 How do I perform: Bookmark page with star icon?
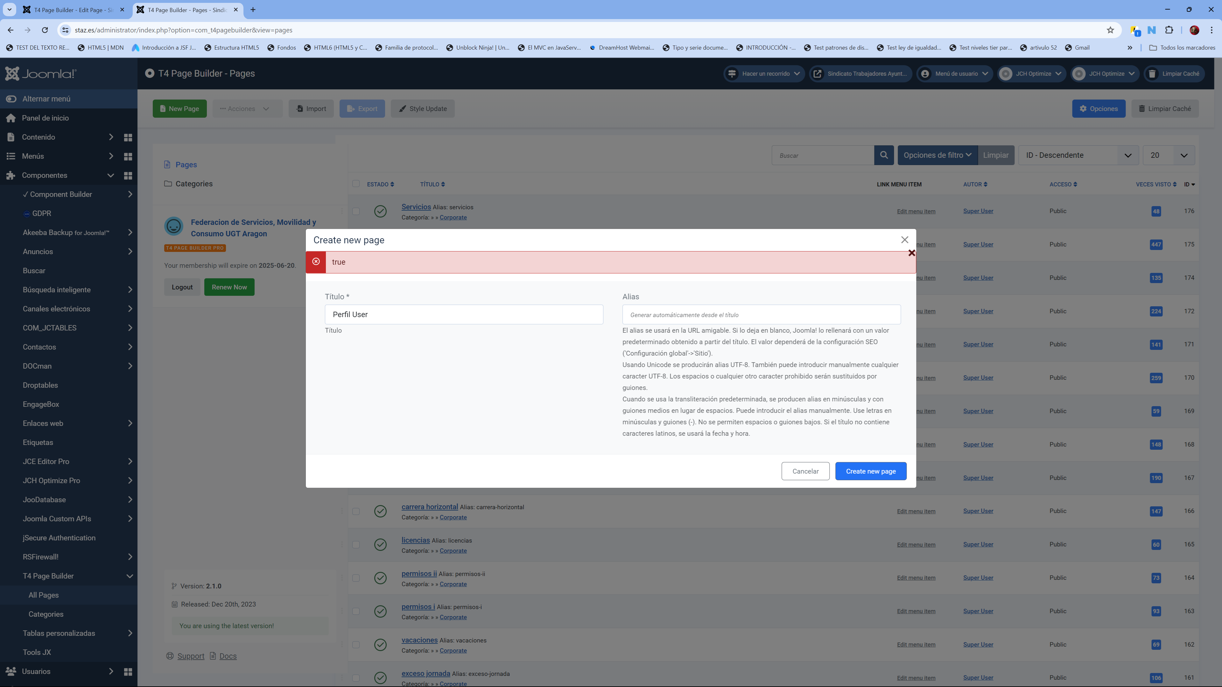pyautogui.click(x=1110, y=30)
